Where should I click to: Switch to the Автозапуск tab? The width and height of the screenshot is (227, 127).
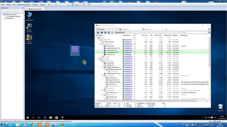[152, 29]
